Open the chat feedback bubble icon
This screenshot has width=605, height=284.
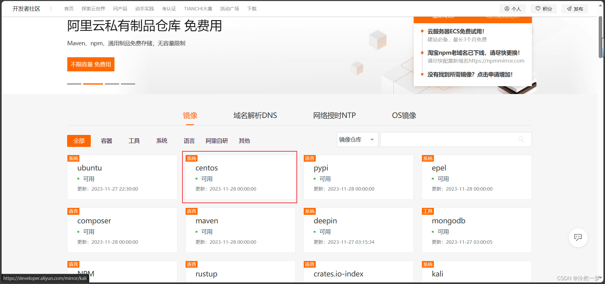578,237
